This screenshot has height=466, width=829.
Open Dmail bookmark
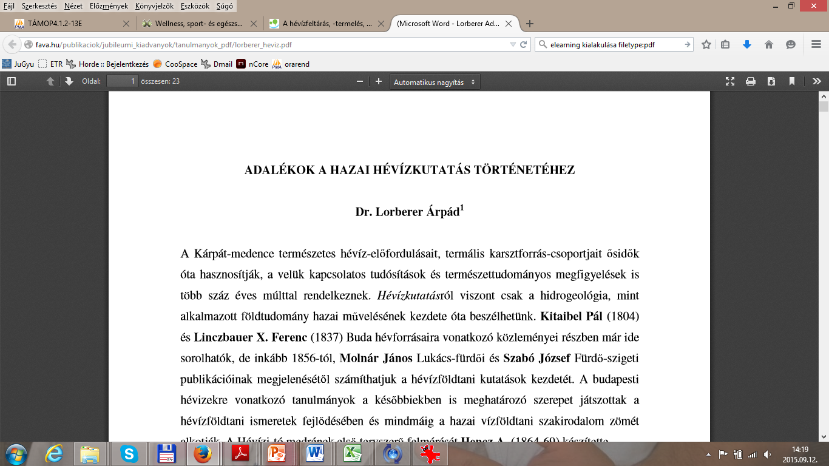217,64
